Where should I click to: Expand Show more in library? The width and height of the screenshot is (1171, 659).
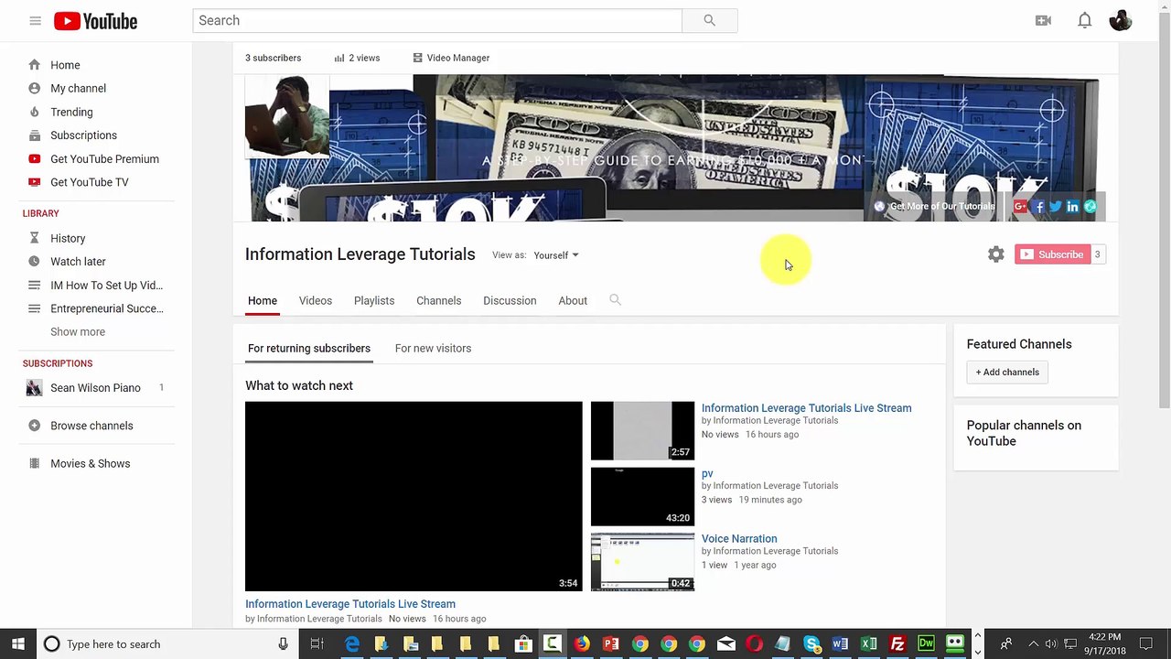(78, 331)
